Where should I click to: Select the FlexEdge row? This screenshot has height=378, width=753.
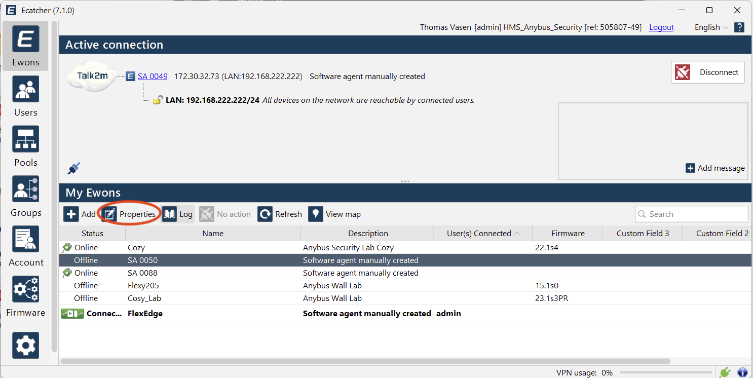(x=405, y=314)
